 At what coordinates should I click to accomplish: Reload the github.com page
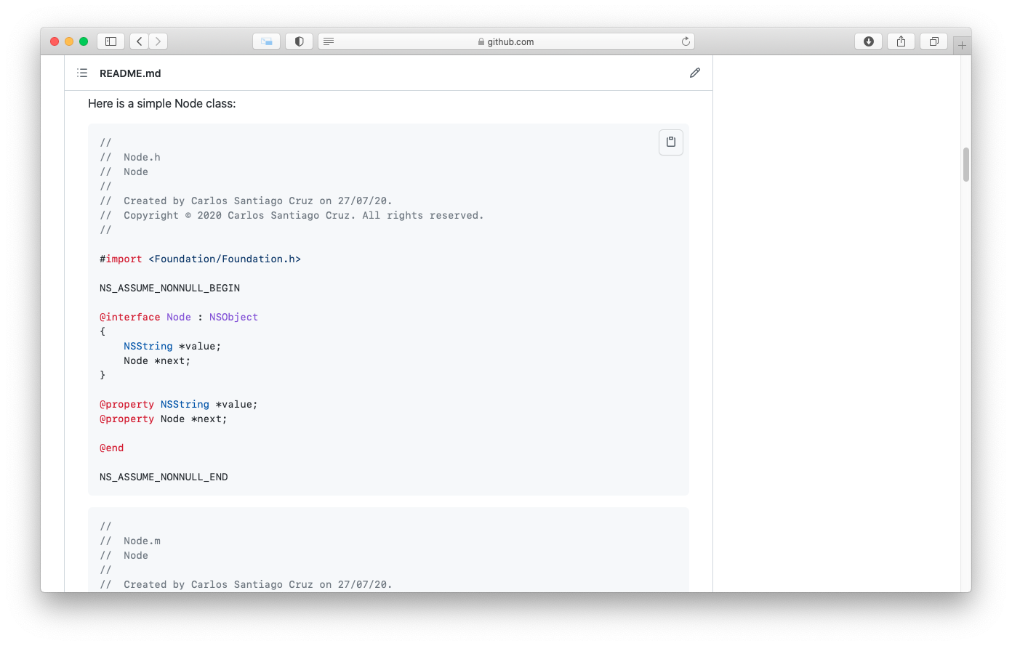[686, 41]
